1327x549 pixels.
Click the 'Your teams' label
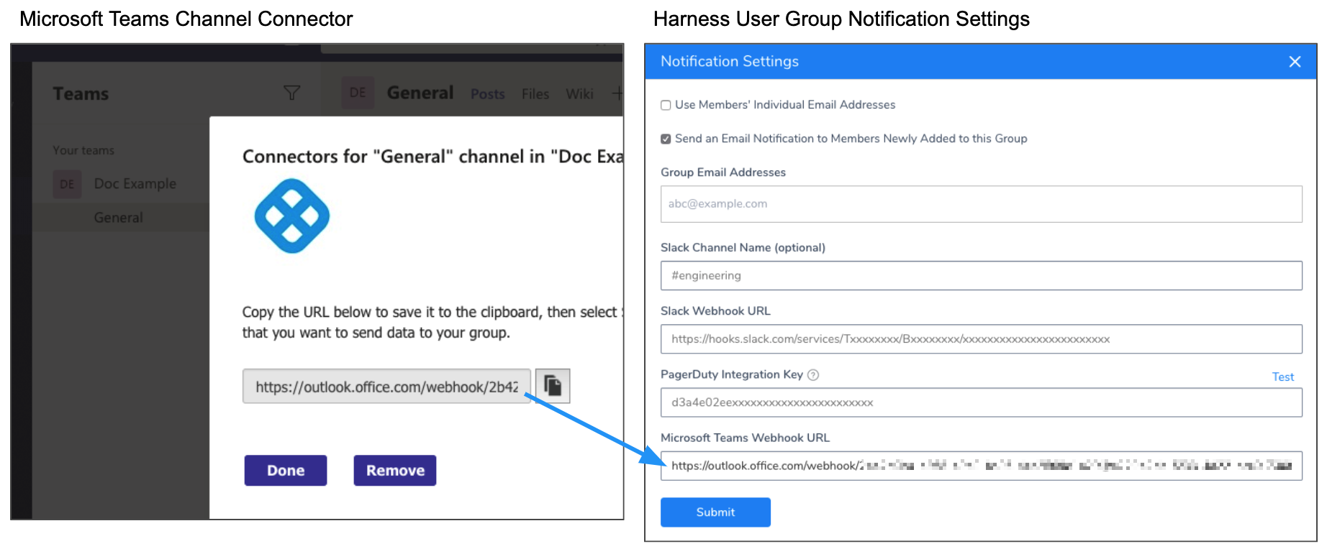pos(83,150)
